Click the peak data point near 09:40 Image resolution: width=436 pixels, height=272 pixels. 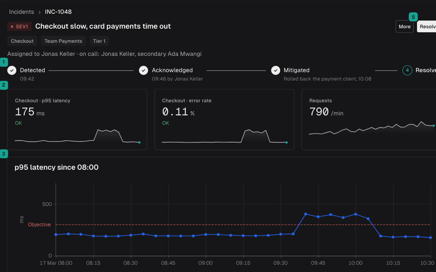pyautogui.click(x=306, y=214)
